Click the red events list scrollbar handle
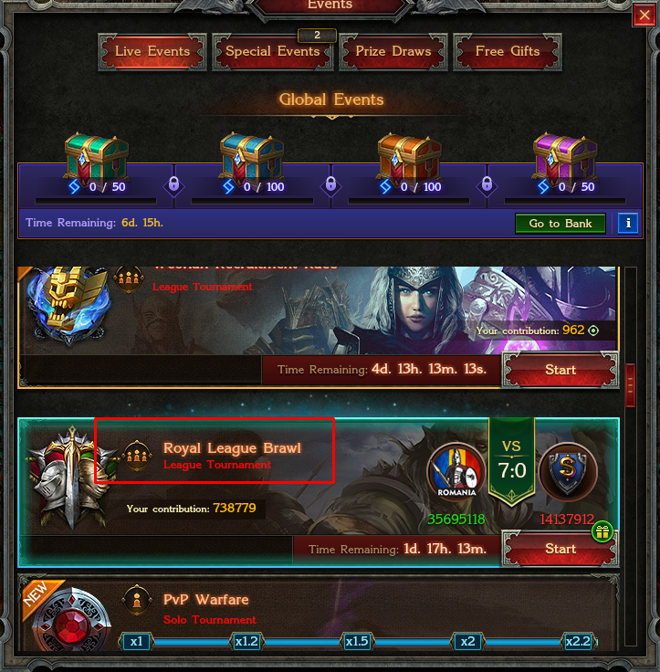Screen dimensions: 660x672 pos(630,385)
